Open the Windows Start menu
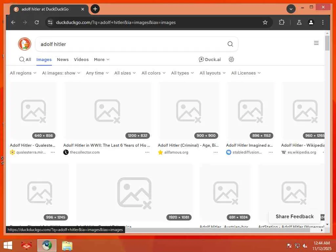The width and height of the screenshot is (336, 252). click(8, 245)
